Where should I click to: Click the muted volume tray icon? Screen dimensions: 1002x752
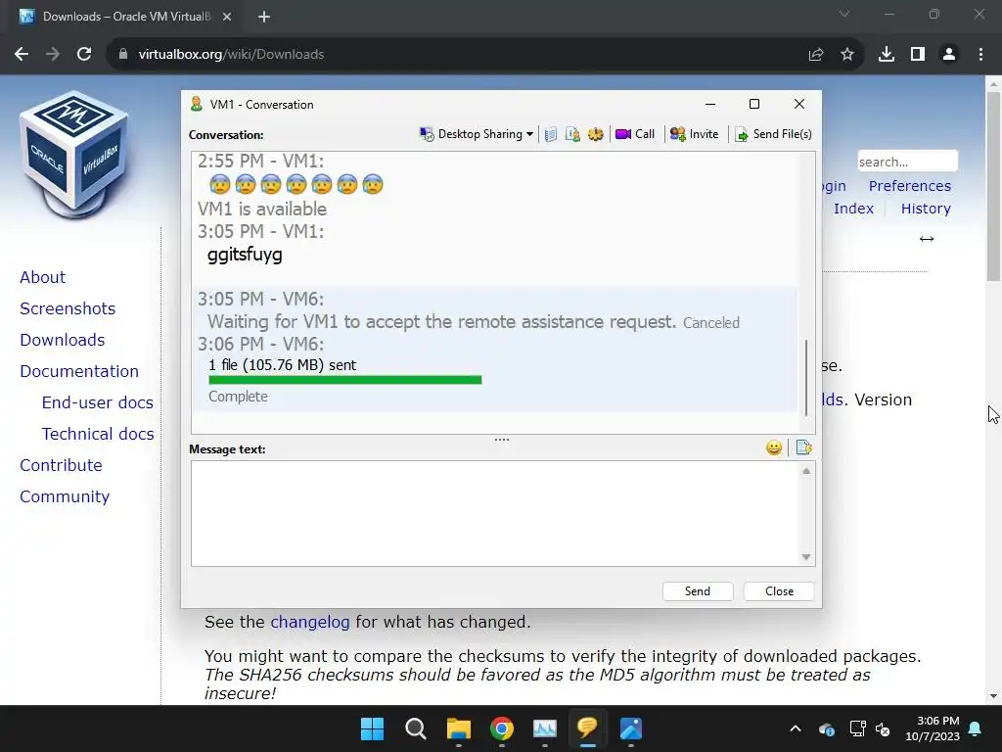coord(884,728)
